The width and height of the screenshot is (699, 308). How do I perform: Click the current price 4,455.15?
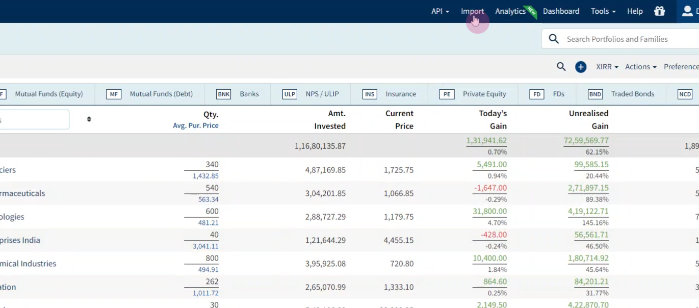point(399,240)
